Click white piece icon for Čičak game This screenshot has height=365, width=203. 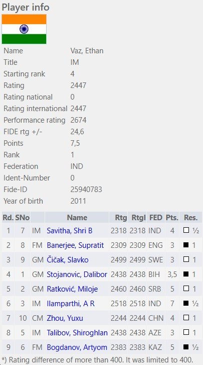point(186,259)
